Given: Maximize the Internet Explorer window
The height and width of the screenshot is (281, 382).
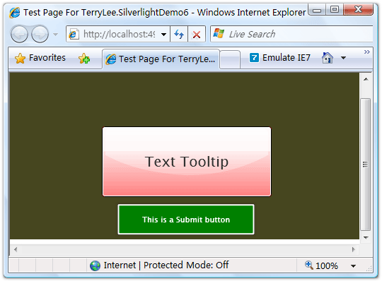Looking at the screenshot, I should [335, 10].
